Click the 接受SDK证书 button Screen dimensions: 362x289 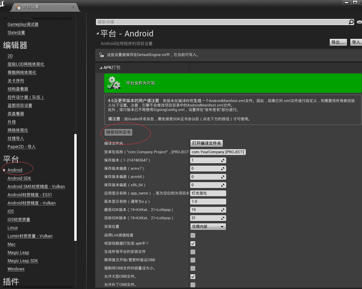pos(119,133)
